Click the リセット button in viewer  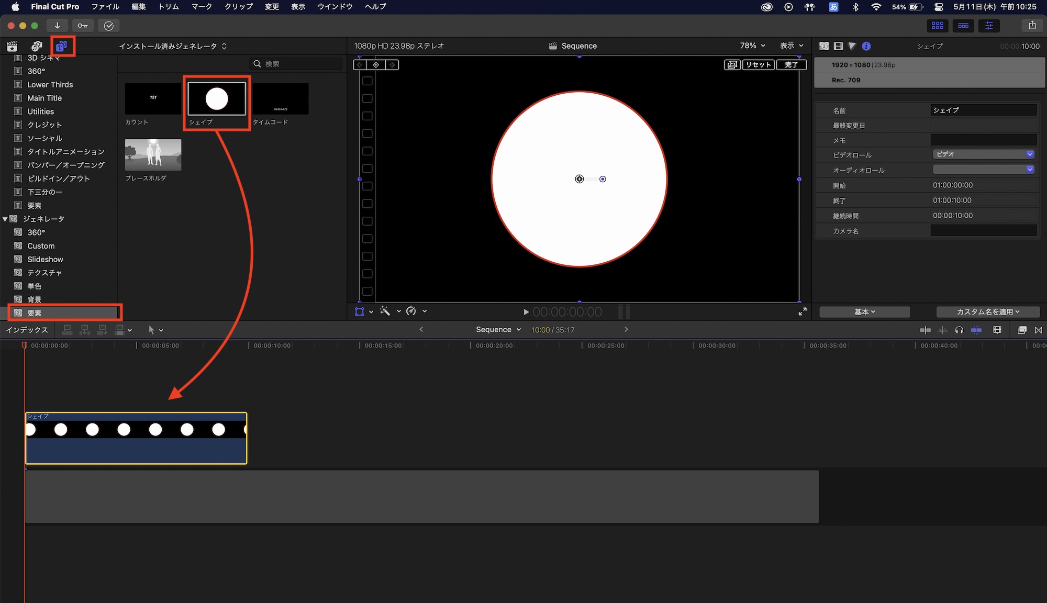click(758, 65)
